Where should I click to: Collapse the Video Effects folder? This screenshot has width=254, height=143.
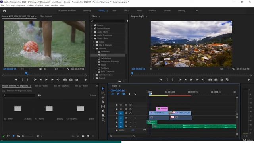(x=92, y=39)
